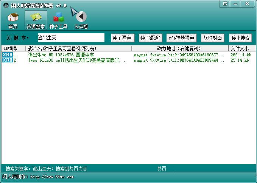Sort by the 文件大小 column header

240,48
